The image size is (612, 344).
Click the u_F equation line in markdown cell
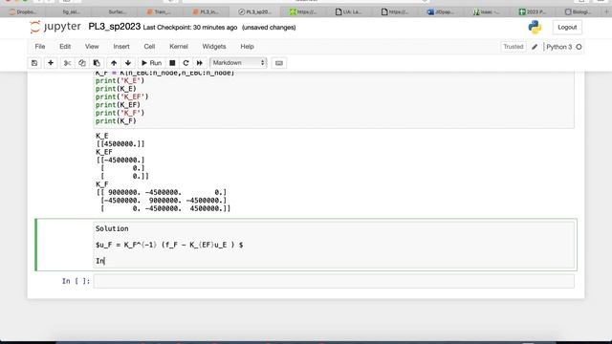coord(169,245)
